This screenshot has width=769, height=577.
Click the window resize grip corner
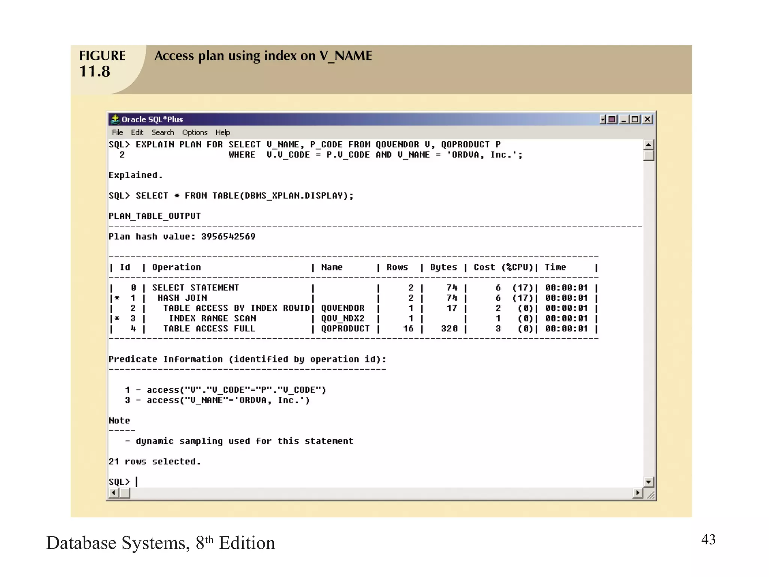pyautogui.click(x=651, y=495)
